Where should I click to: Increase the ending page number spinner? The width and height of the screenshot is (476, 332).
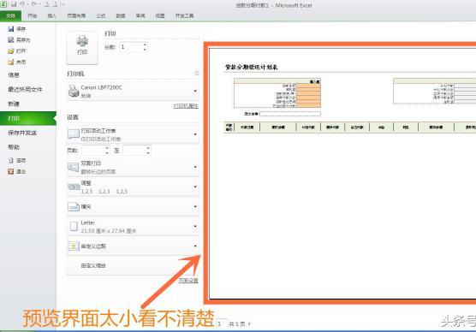[148, 148]
